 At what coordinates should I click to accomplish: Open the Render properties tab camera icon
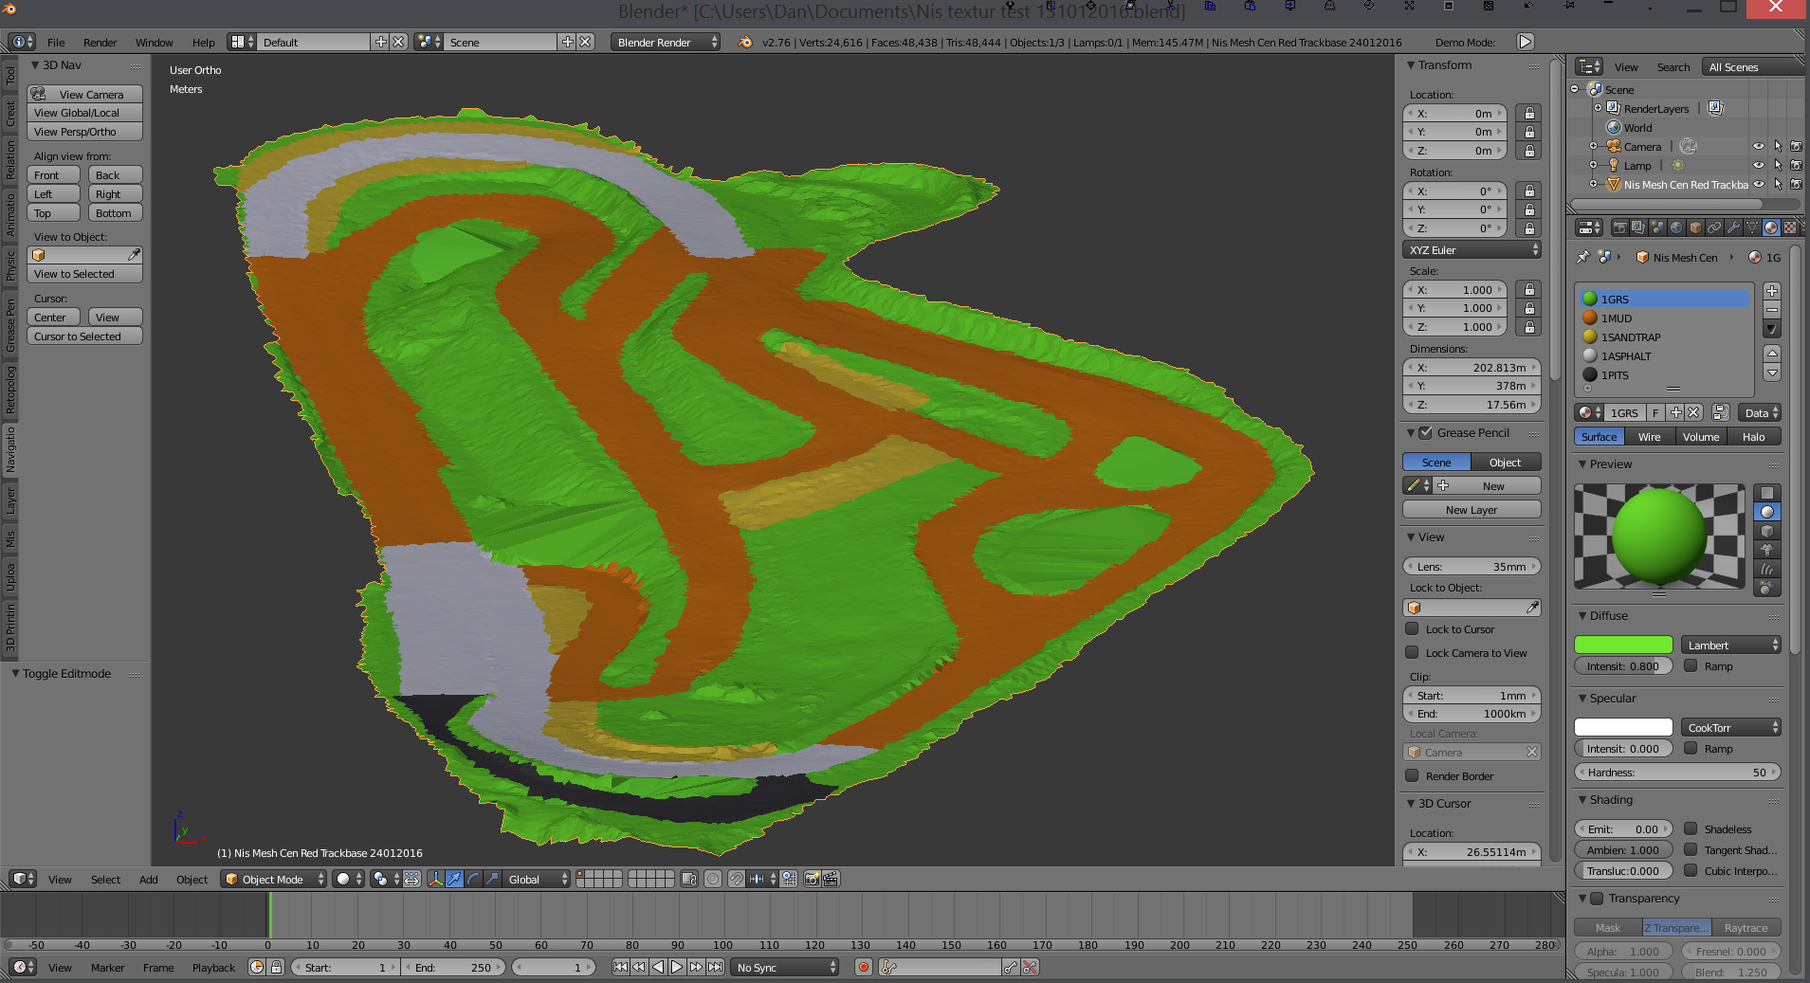pyautogui.click(x=1619, y=228)
